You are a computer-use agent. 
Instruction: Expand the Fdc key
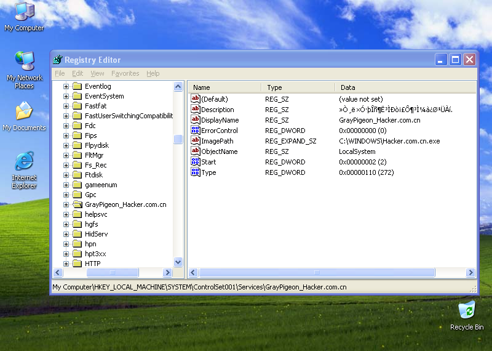66,126
